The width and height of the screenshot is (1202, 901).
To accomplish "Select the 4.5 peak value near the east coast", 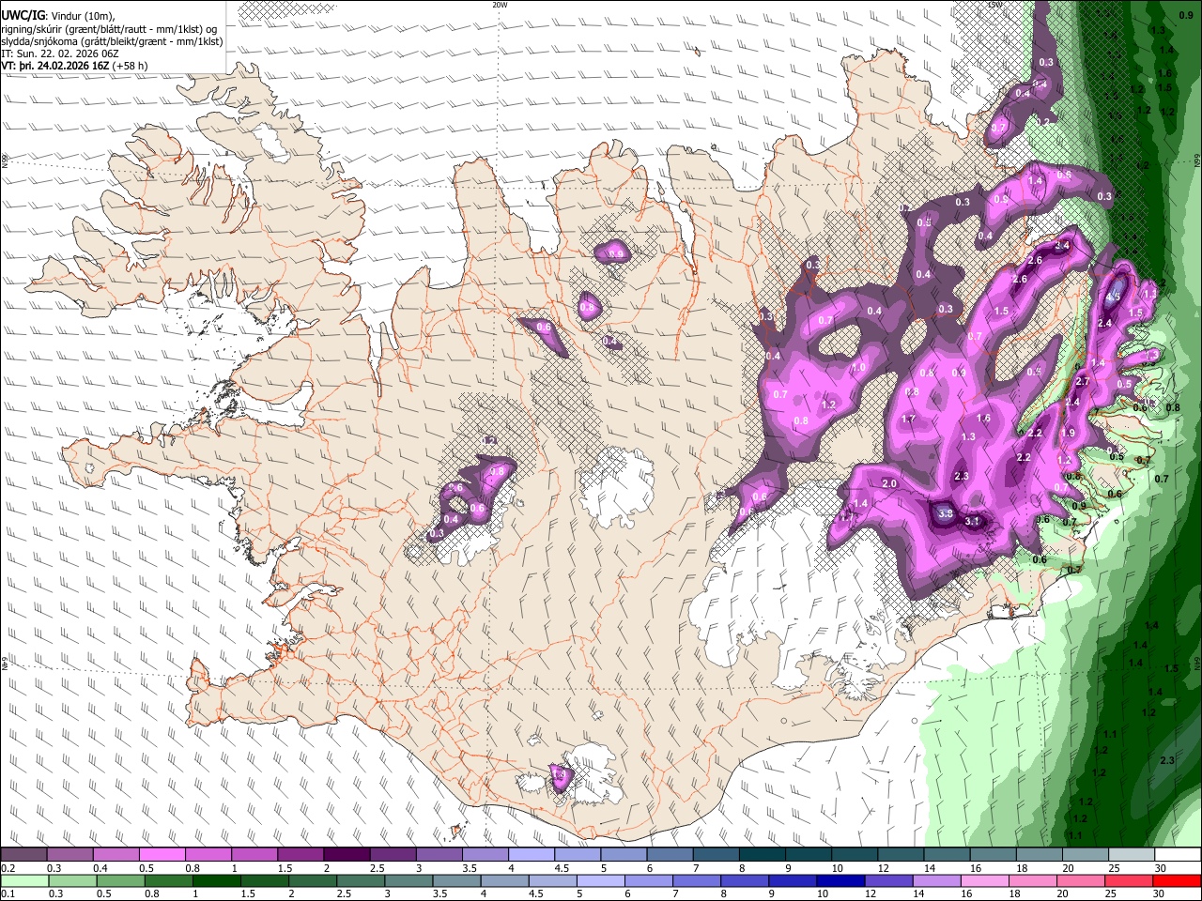I will pos(1114,297).
